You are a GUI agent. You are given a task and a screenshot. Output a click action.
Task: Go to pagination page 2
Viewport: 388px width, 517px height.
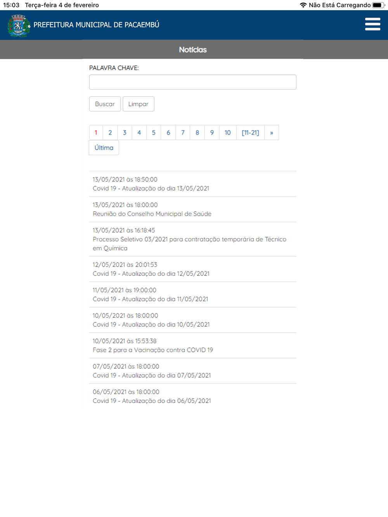110,133
